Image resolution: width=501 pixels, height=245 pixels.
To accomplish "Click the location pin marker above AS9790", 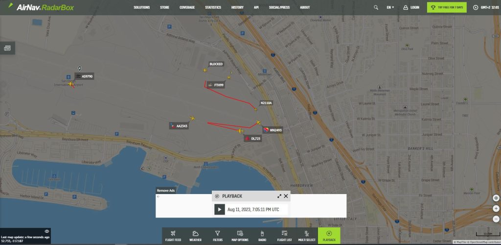I will [80, 69].
